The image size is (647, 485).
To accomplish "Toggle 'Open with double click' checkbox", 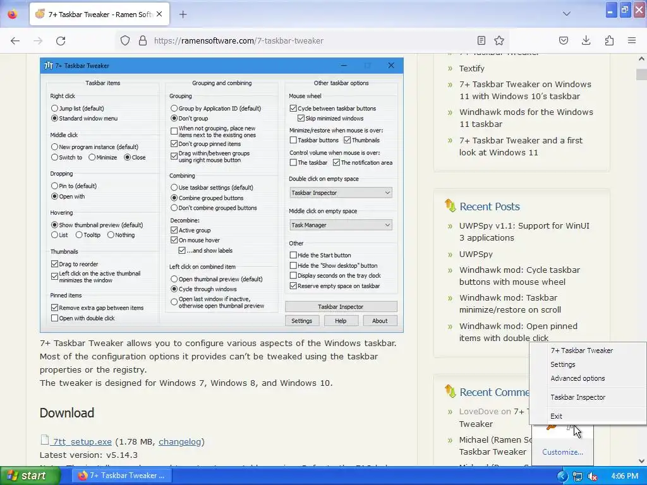I will tap(54, 318).
